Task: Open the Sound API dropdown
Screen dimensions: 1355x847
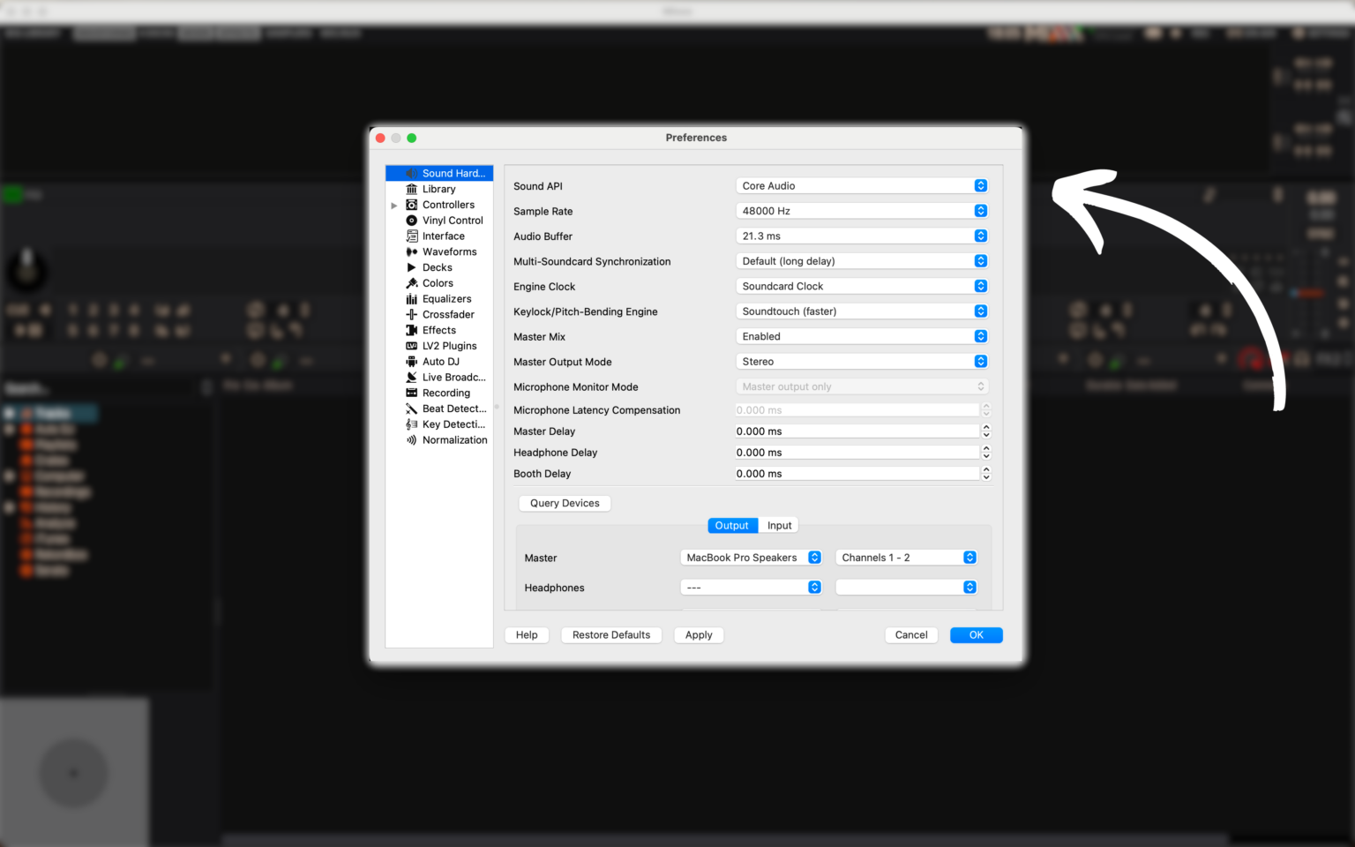Action: tap(861, 186)
